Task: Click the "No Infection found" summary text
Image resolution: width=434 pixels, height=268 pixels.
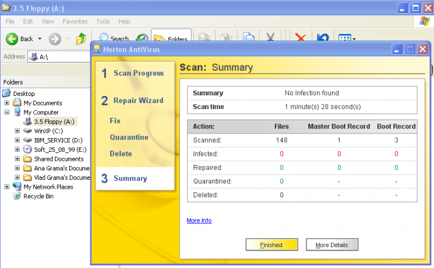Action: point(312,93)
